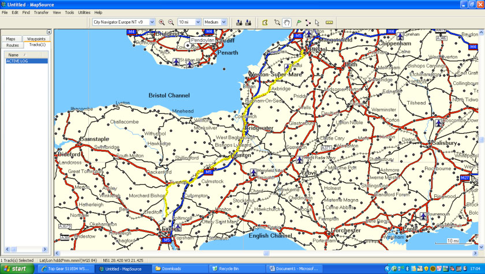Open the Tools menu
Viewport: 485px width, 274px height.
coord(69,13)
